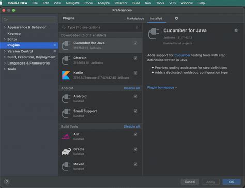Click the Kotlin logo icon
Viewport: 245px width, 188px height.
[66, 75]
